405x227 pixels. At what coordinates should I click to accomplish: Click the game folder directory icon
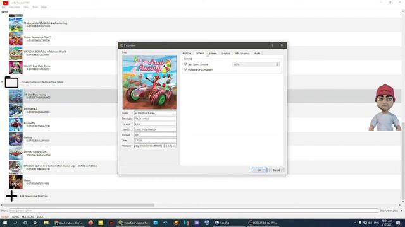point(11,82)
